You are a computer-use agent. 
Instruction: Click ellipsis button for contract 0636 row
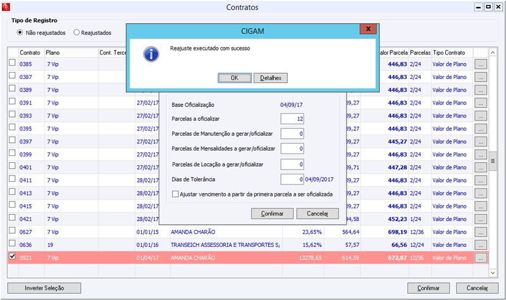point(481,245)
